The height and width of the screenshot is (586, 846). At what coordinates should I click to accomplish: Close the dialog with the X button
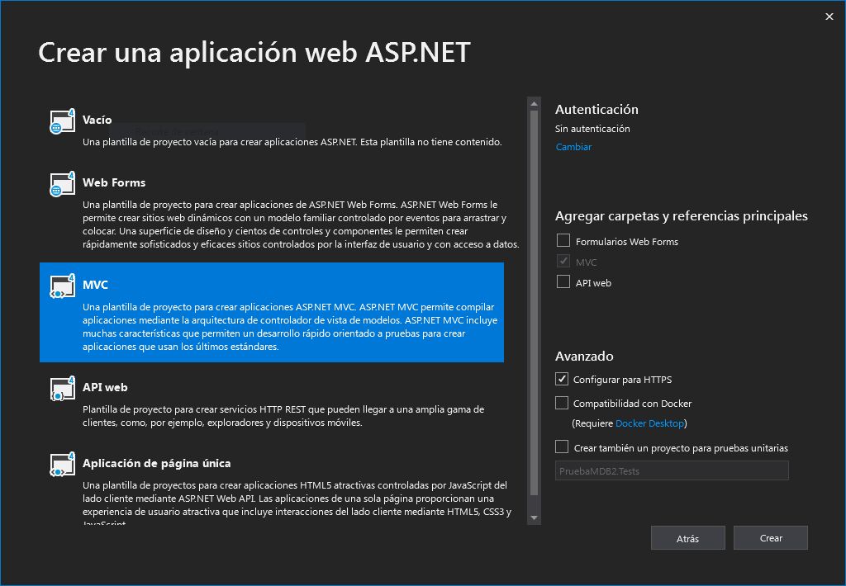click(829, 17)
